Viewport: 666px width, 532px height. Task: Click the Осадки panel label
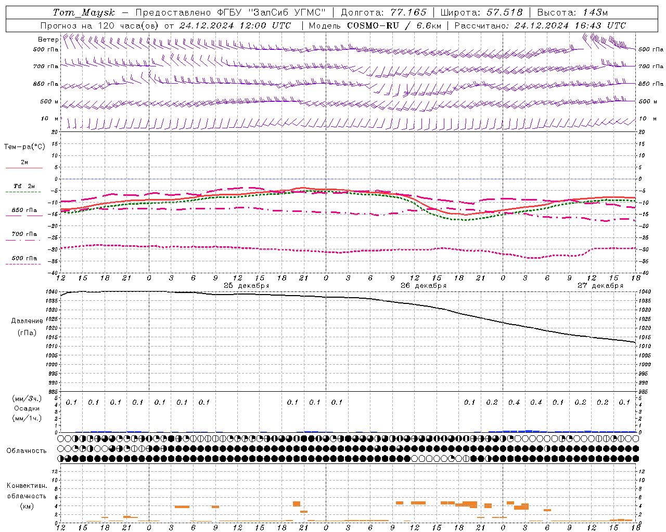tap(27, 408)
